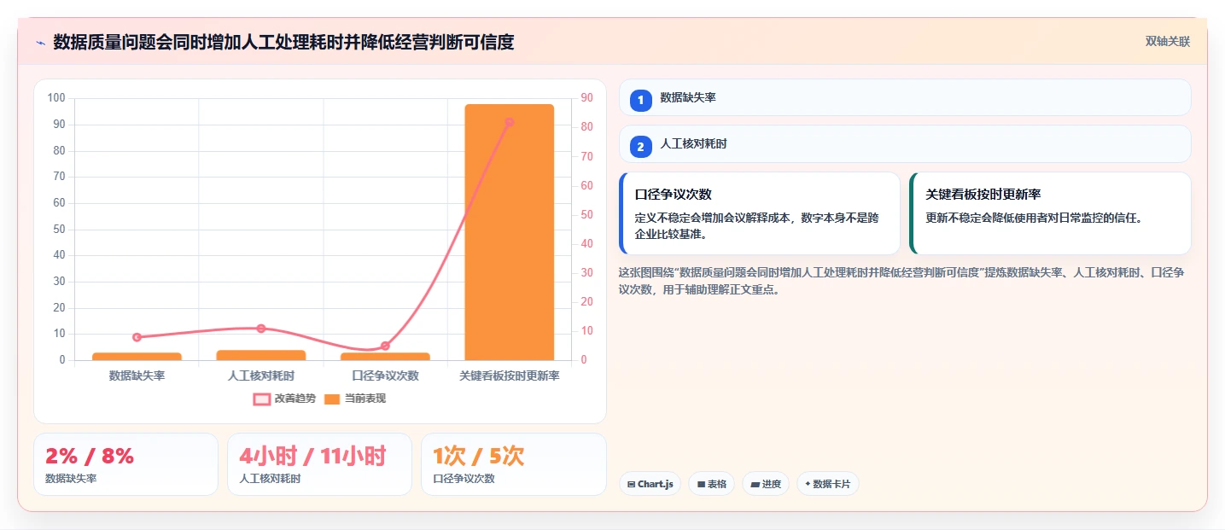Click the 人工核对耗时 x-axis label
Viewport: 1225px width, 530px height.
click(261, 376)
